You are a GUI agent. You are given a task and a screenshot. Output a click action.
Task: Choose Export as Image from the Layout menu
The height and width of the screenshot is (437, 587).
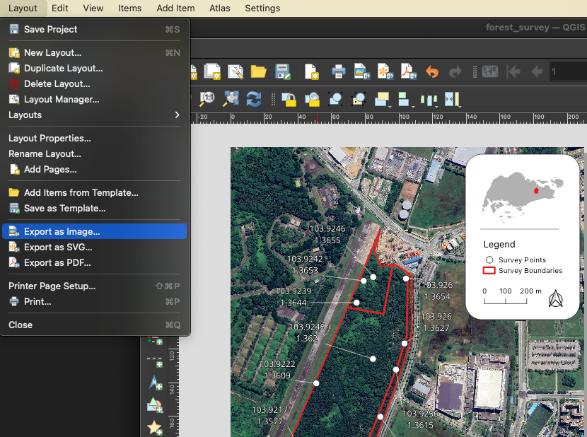62,231
